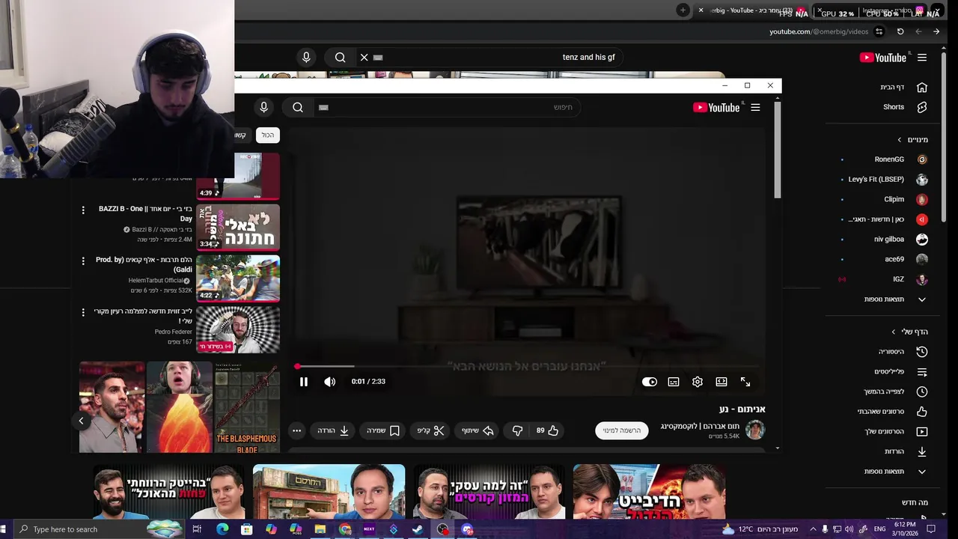Screen dimensions: 958x539
Task: Start voice search in the front window
Action: click(263, 108)
